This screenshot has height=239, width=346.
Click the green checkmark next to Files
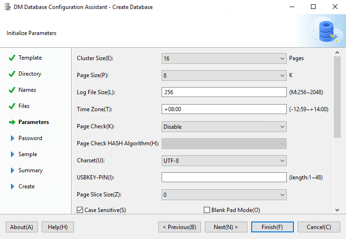12,106
